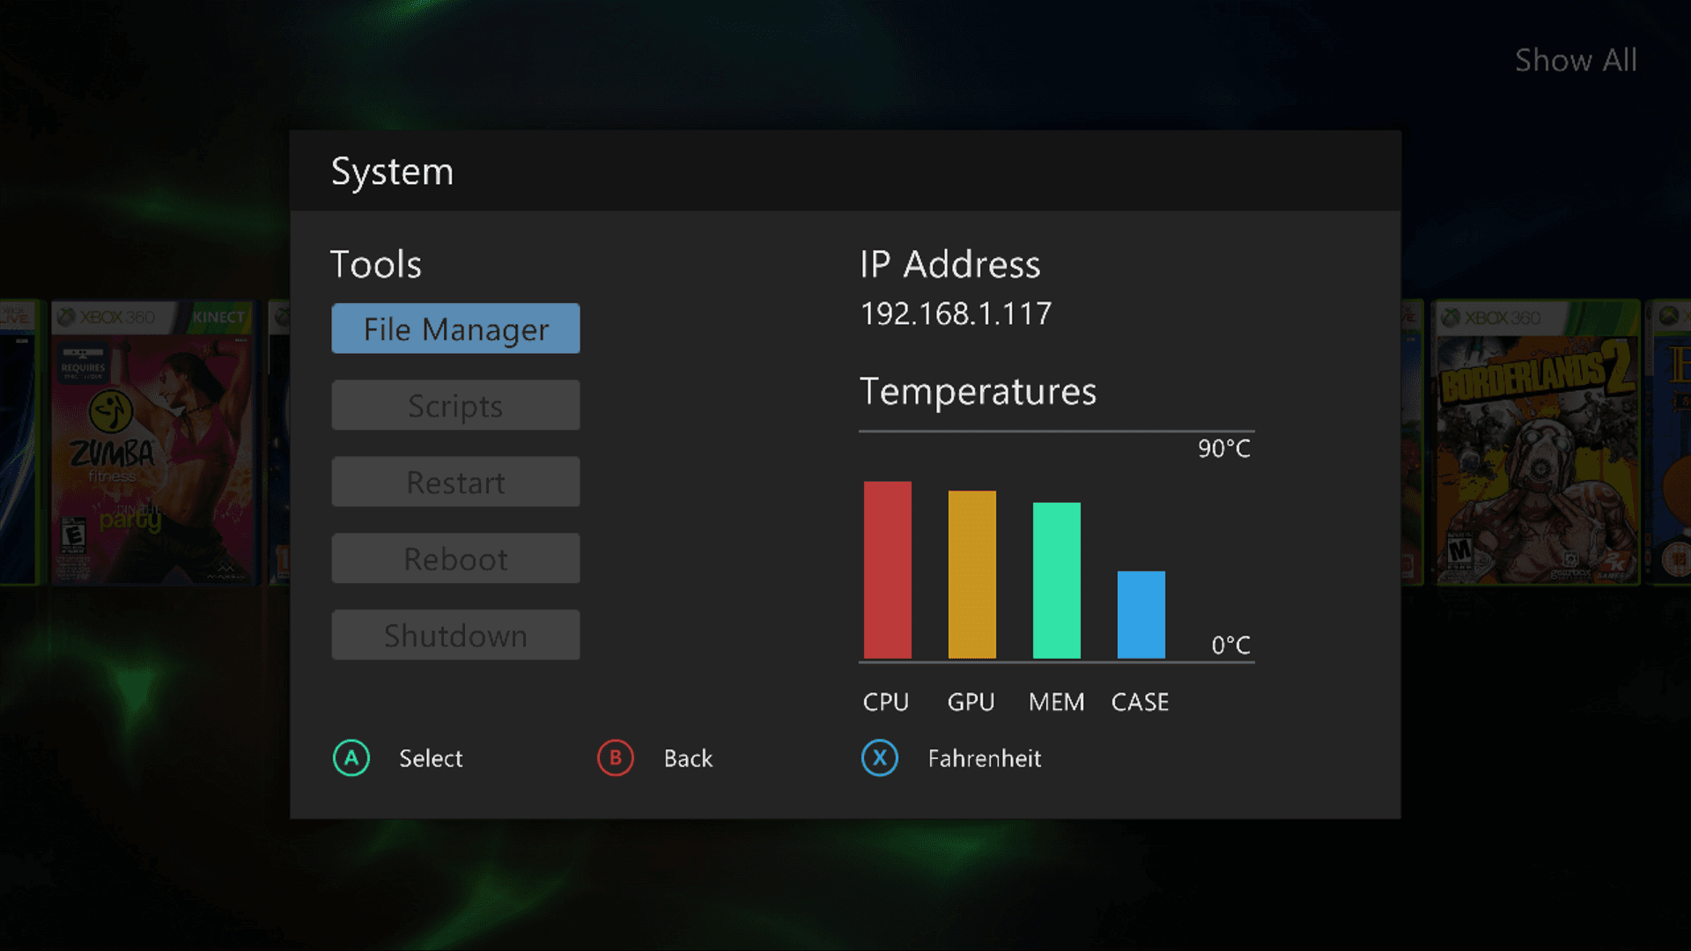Click the CASE temperature bar
The height and width of the screenshot is (951, 1691).
[1141, 615]
